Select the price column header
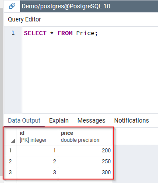This screenshot has height=183, width=158. pyautogui.click(x=85, y=136)
